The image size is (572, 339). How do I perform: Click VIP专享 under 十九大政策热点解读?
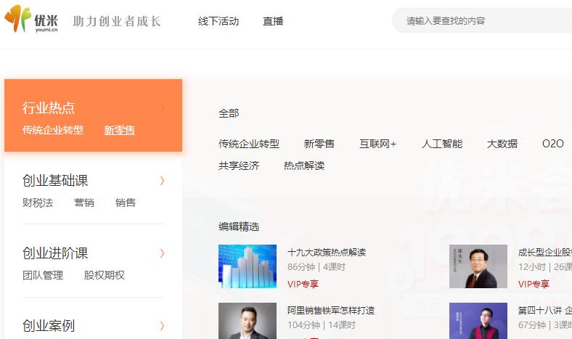[x=303, y=284]
